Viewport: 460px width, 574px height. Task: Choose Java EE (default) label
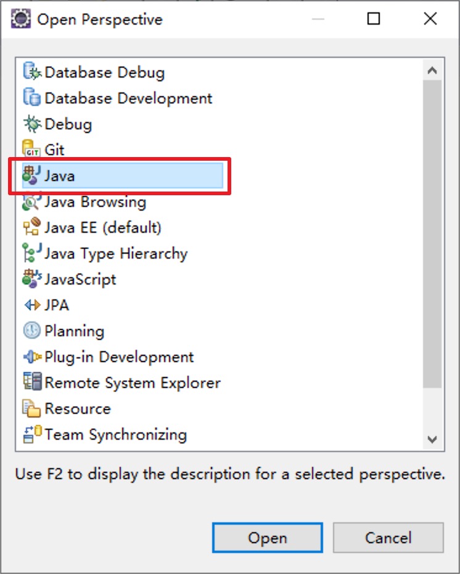pyautogui.click(x=102, y=227)
